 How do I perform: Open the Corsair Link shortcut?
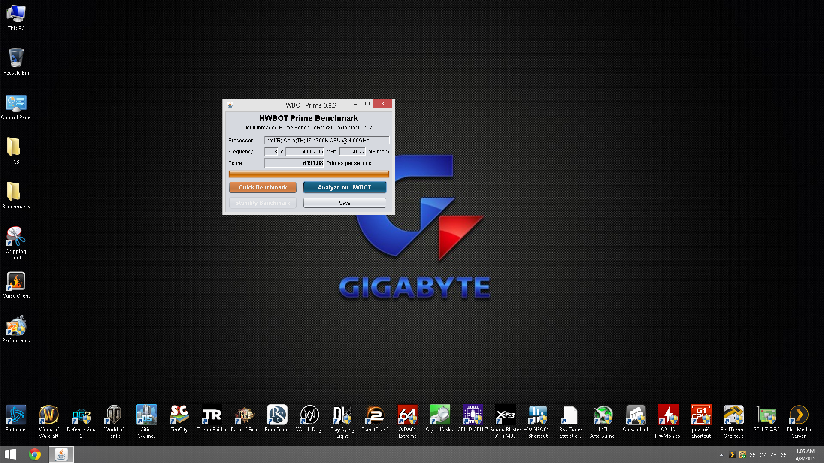(x=636, y=419)
